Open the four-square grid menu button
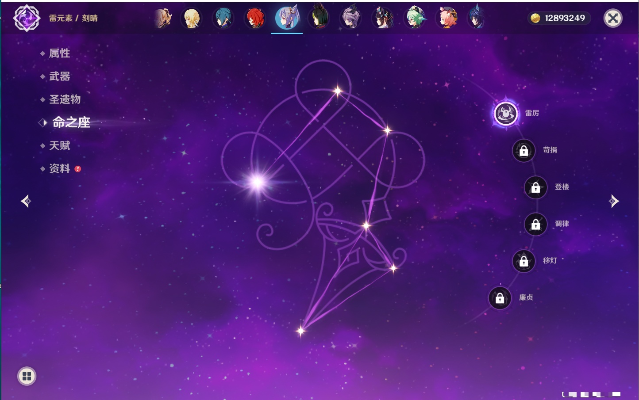The height and width of the screenshot is (400, 639). click(27, 376)
